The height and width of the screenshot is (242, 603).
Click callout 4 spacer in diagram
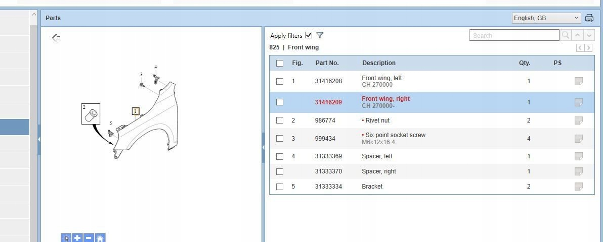(155, 67)
